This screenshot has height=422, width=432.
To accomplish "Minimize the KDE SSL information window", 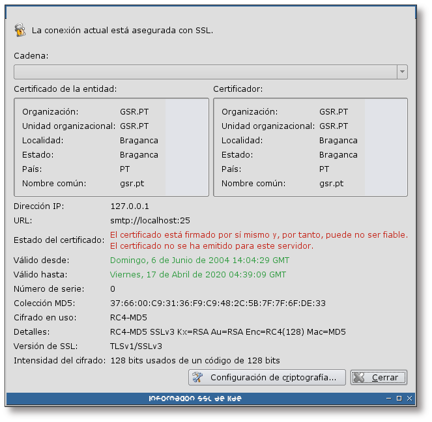I will [x=388, y=398].
